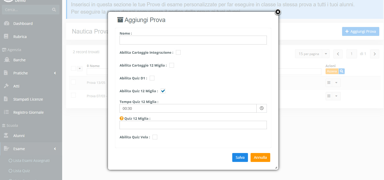Close the Aggiungi Prova dialog with X
Image resolution: width=384 pixels, height=180 pixels.
(278, 12)
